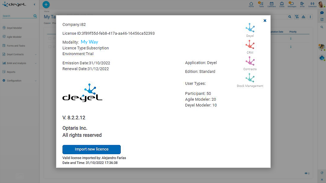Screen dimensions: 326x183
Task: Click the right panel search icon
Action: 322,27
